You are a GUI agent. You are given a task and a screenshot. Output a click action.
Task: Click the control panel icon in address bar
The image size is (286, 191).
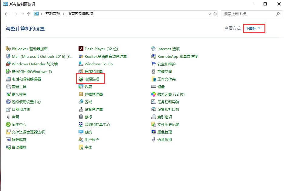(x=36, y=14)
